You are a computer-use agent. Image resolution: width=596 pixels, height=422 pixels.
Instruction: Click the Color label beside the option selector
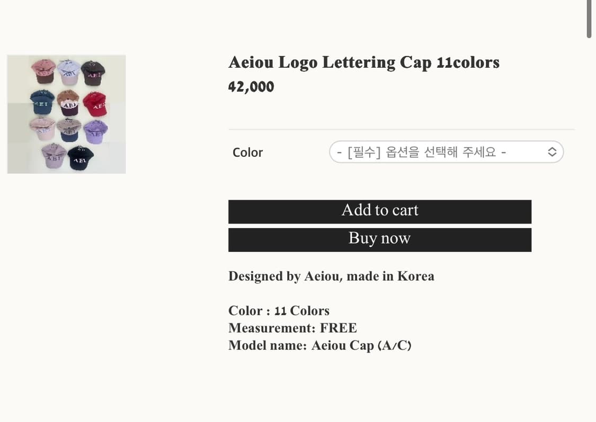(x=247, y=151)
